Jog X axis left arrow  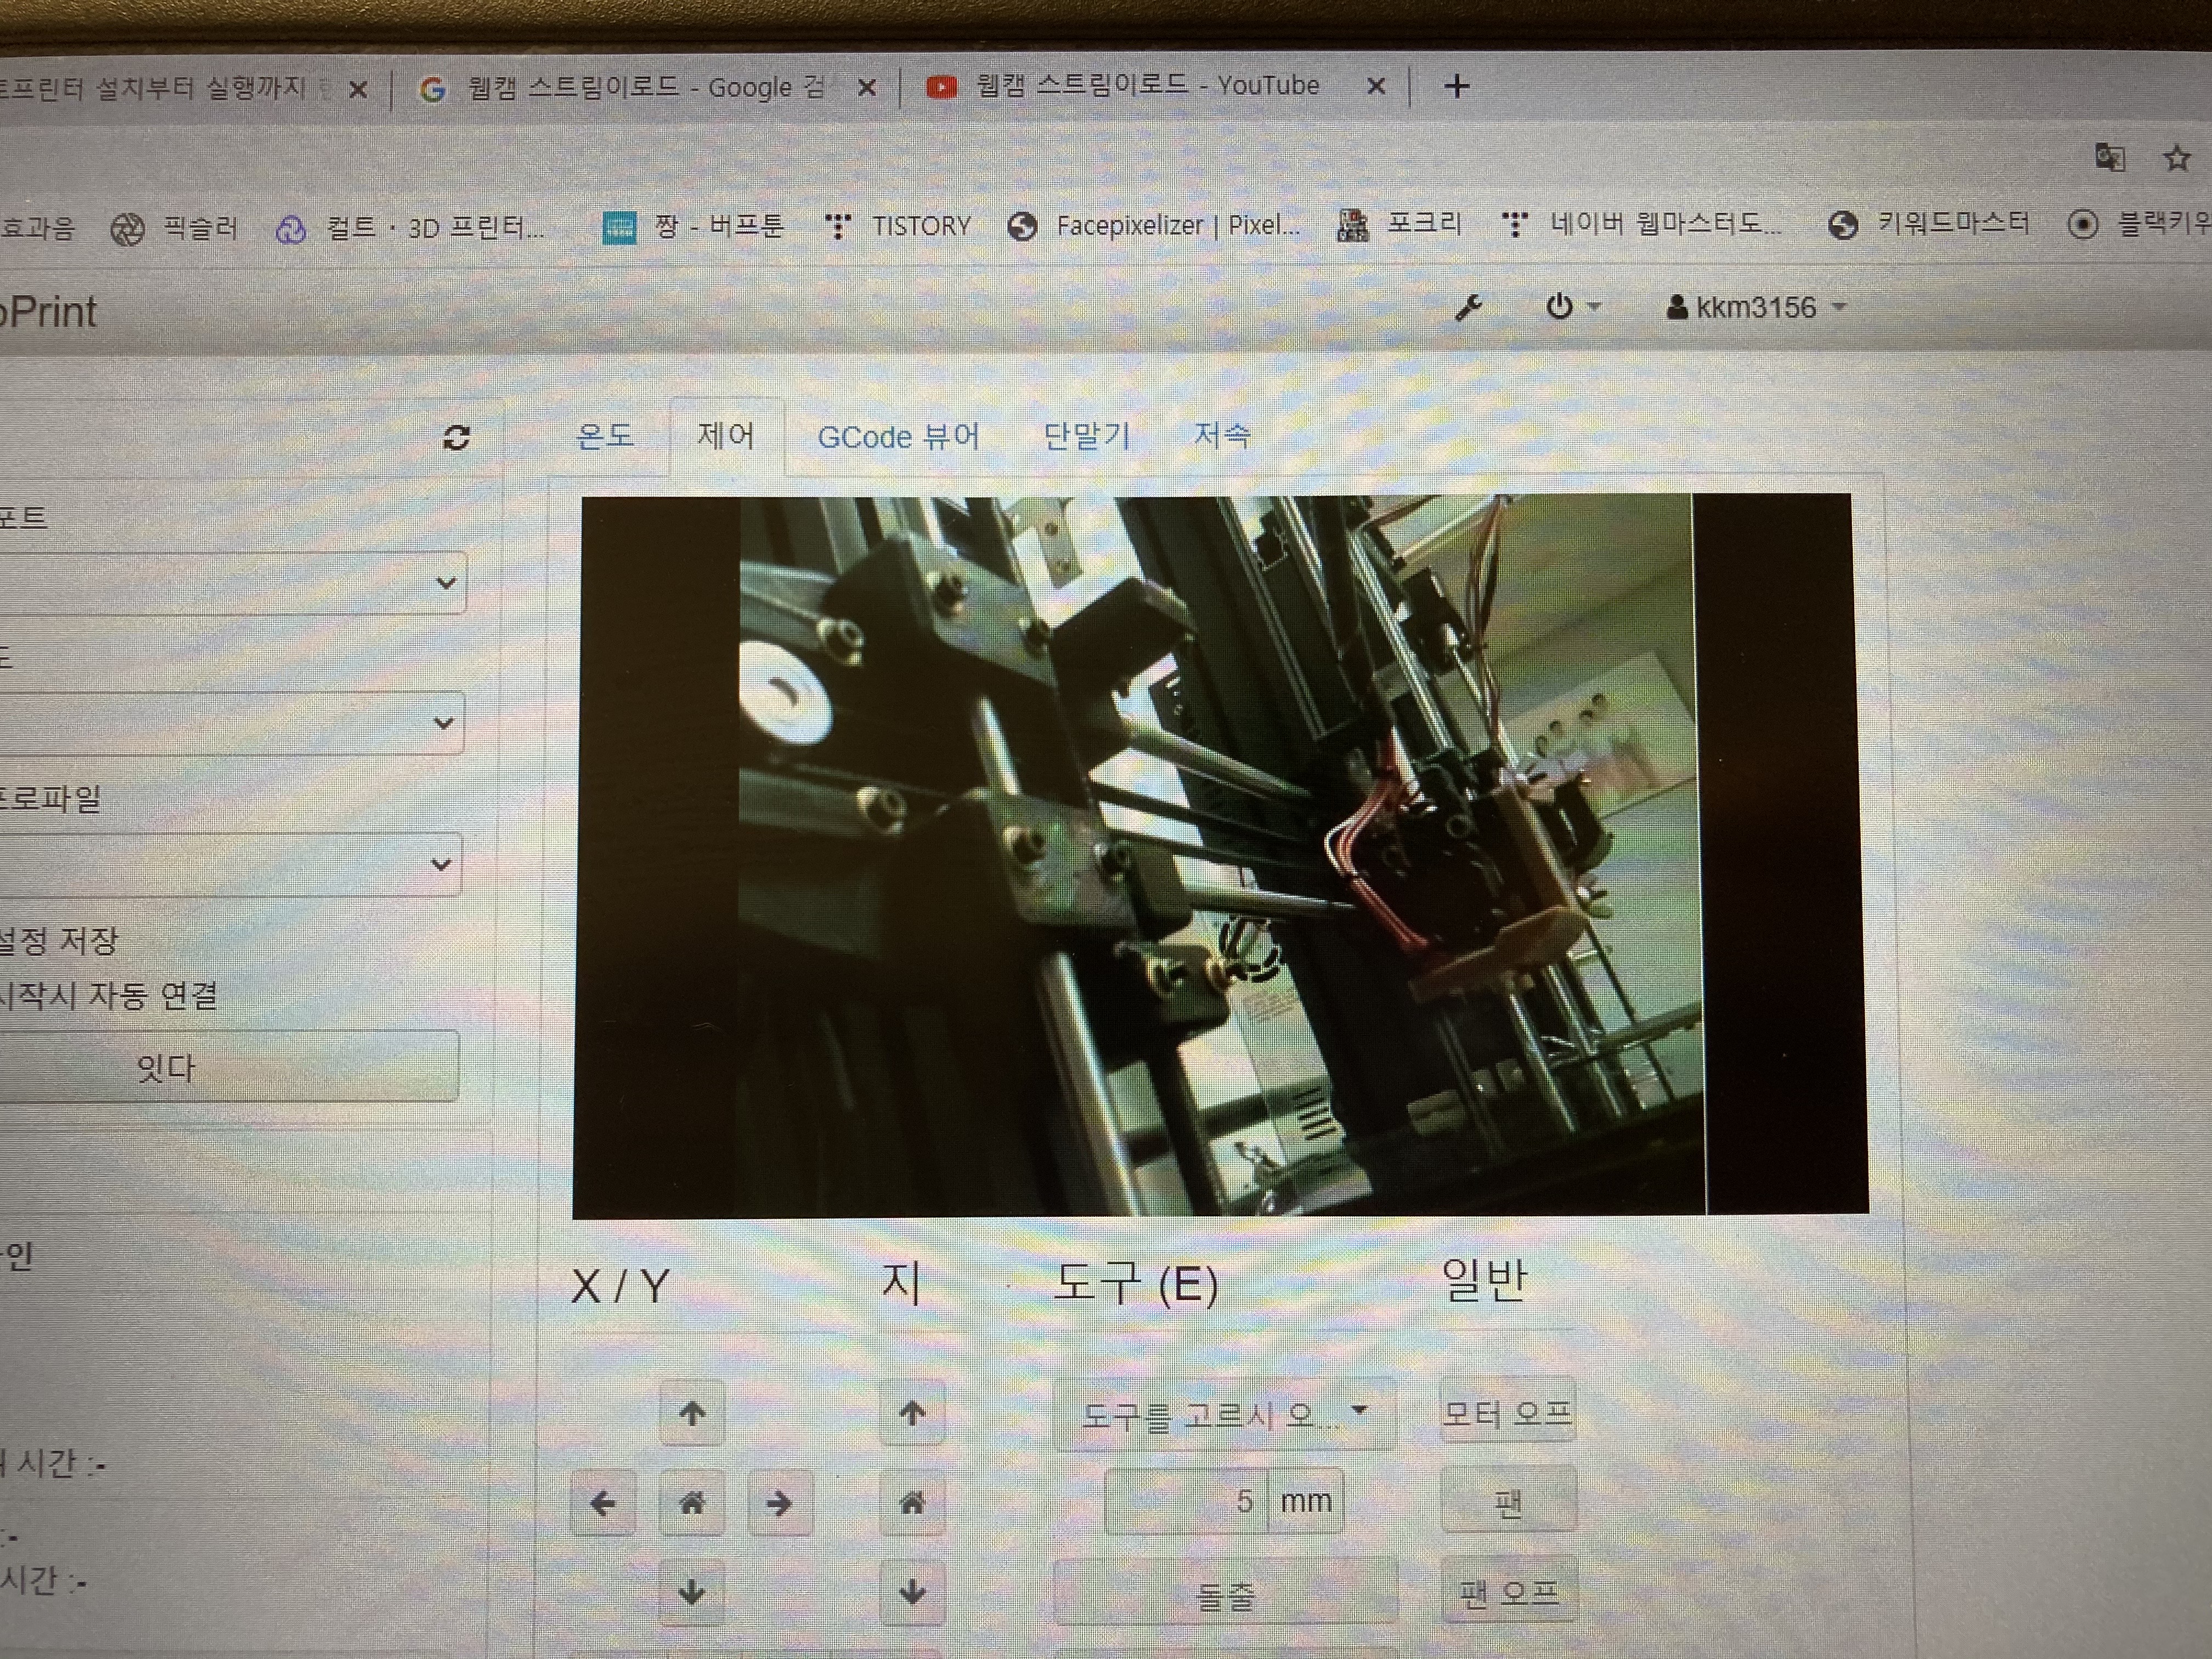pyautogui.click(x=603, y=1502)
